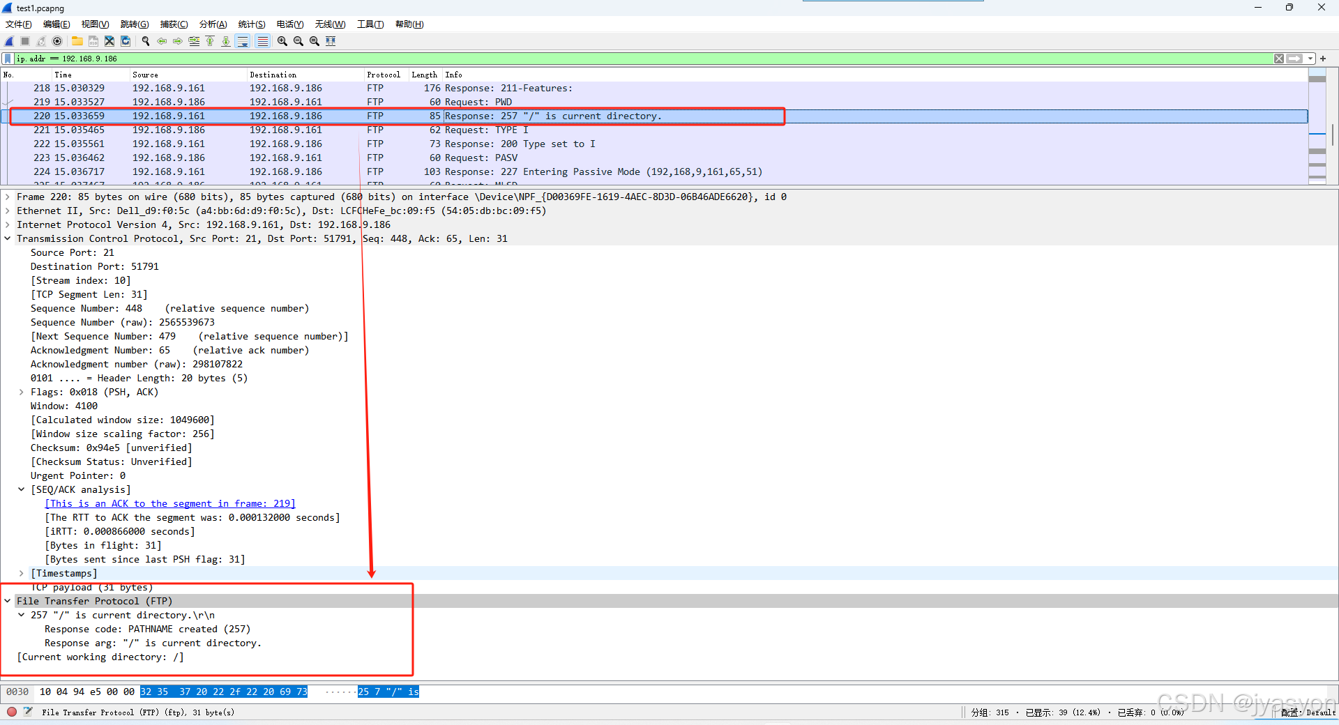
Task: Open the 分析(A) menu
Action: coord(213,24)
